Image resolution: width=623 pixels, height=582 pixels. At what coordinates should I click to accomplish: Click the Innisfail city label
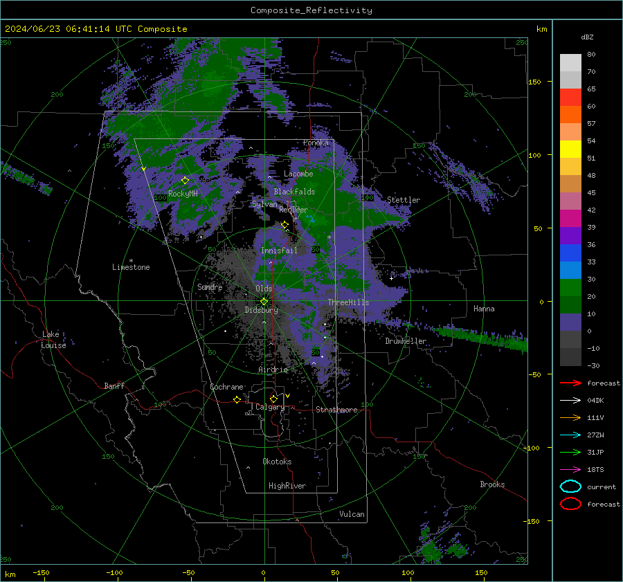[x=279, y=251]
